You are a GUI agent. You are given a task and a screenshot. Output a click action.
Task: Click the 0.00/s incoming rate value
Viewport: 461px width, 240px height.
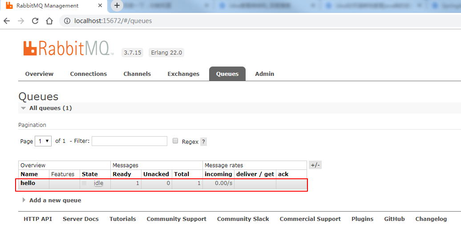[223, 183]
